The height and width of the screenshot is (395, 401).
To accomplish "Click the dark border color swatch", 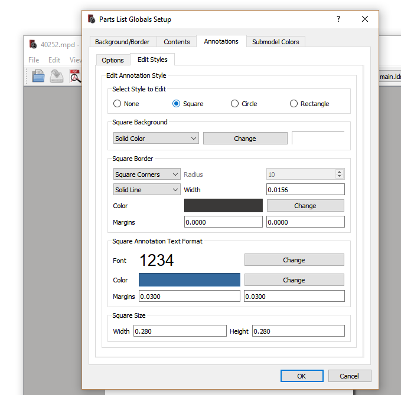I will pyautogui.click(x=223, y=206).
